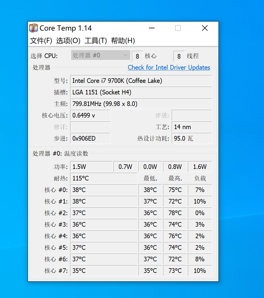Click the 0.6499 v core voltage field
The width and height of the screenshot is (264, 298).
90,116
